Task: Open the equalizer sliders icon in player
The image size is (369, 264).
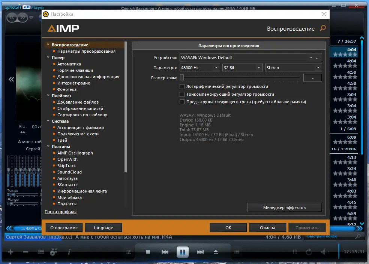Action: [x=129, y=252]
